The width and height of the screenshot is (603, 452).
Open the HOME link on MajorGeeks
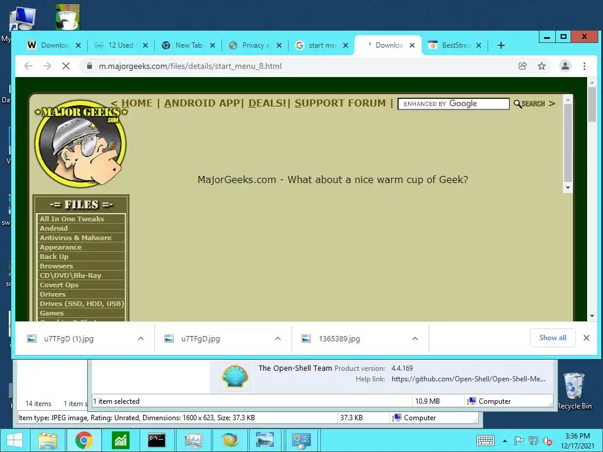(137, 103)
